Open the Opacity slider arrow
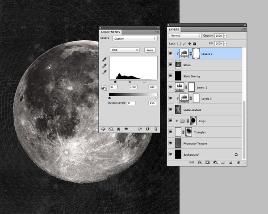 (225, 36)
